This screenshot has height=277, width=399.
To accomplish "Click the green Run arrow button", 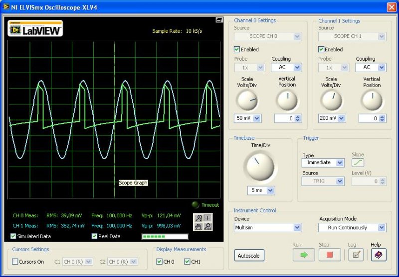I will pos(304,255).
